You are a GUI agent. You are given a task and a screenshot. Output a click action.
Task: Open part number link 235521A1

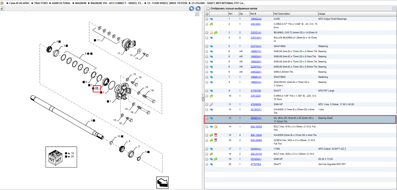pos(256,32)
